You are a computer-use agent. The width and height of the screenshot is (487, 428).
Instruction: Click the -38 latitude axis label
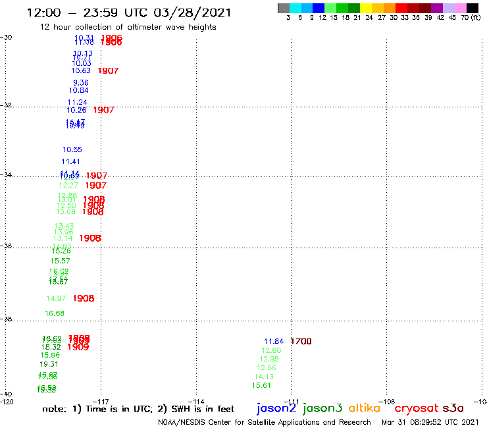pos(6,319)
